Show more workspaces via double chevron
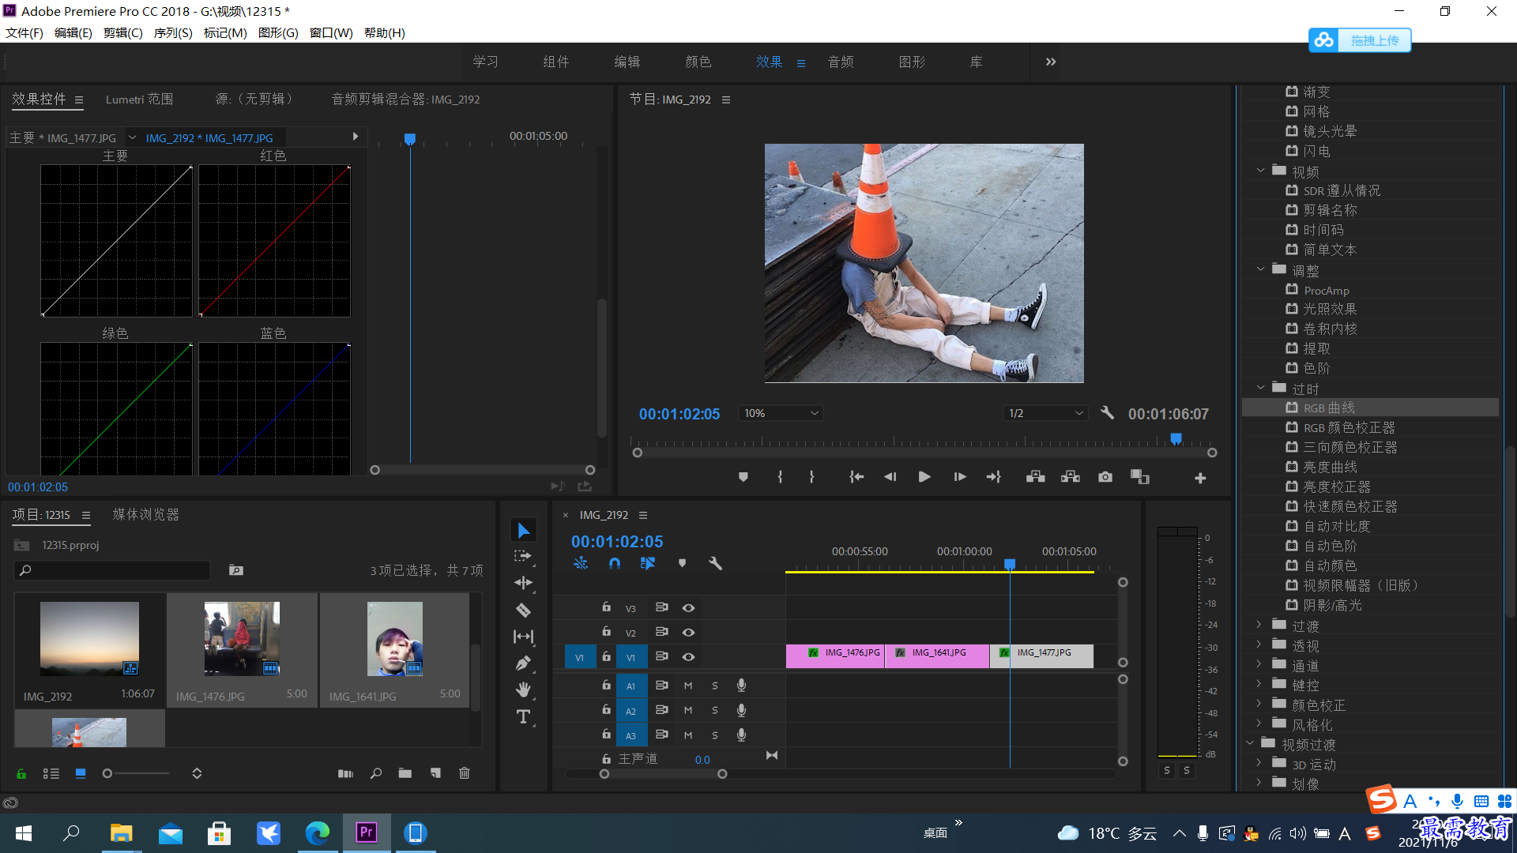Viewport: 1517px width, 853px height. pos(1051,62)
